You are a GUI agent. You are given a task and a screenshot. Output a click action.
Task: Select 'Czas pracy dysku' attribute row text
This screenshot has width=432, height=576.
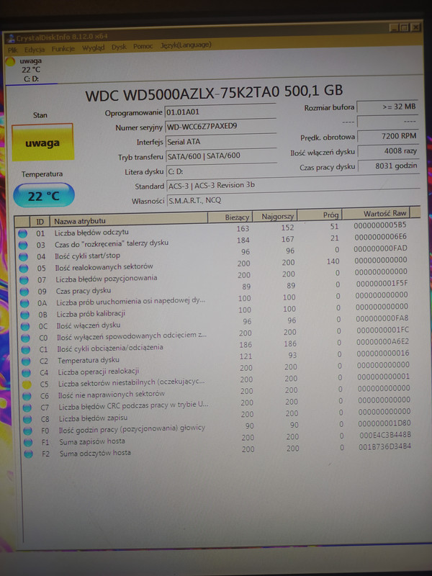point(84,291)
